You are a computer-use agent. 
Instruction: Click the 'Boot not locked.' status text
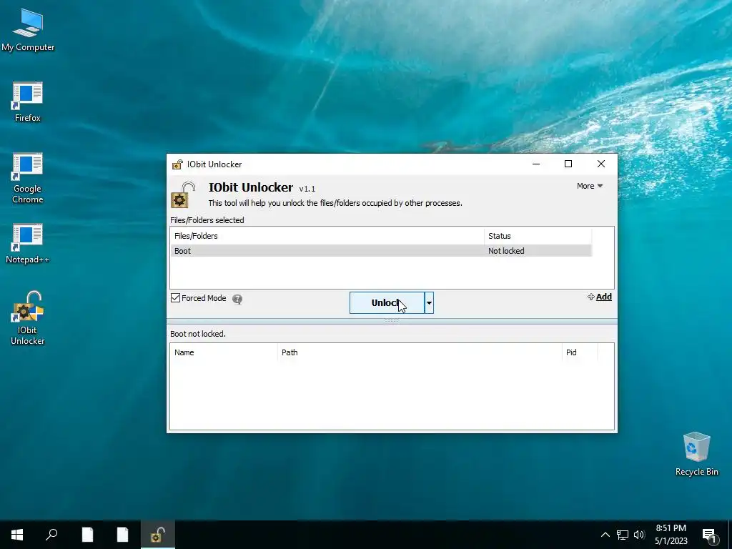pos(198,335)
